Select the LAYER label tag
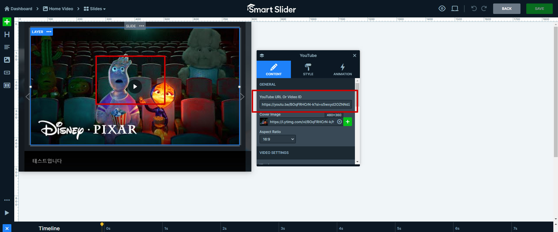The image size is (558, 232). tap(38, 32)
